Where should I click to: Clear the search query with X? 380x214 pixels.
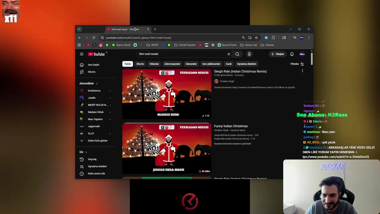click(x=229, y=54)
